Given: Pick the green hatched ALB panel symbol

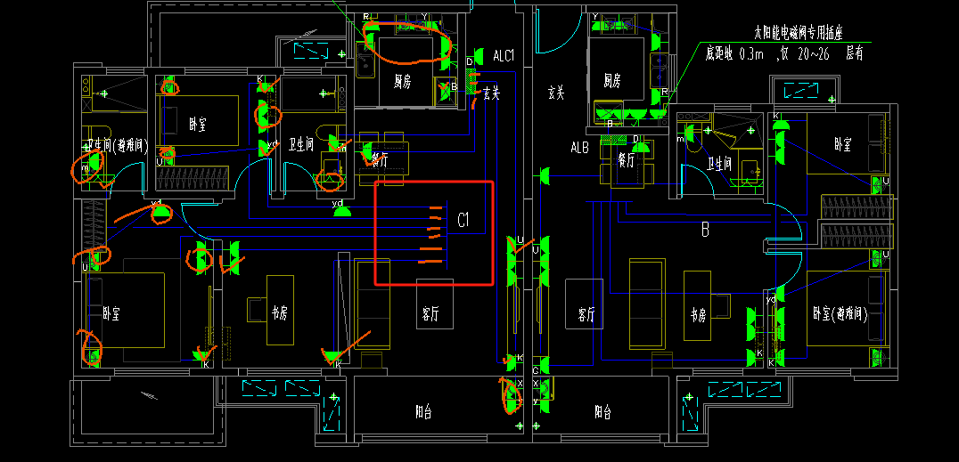Looking at the screenshot, I should [613, 141].
